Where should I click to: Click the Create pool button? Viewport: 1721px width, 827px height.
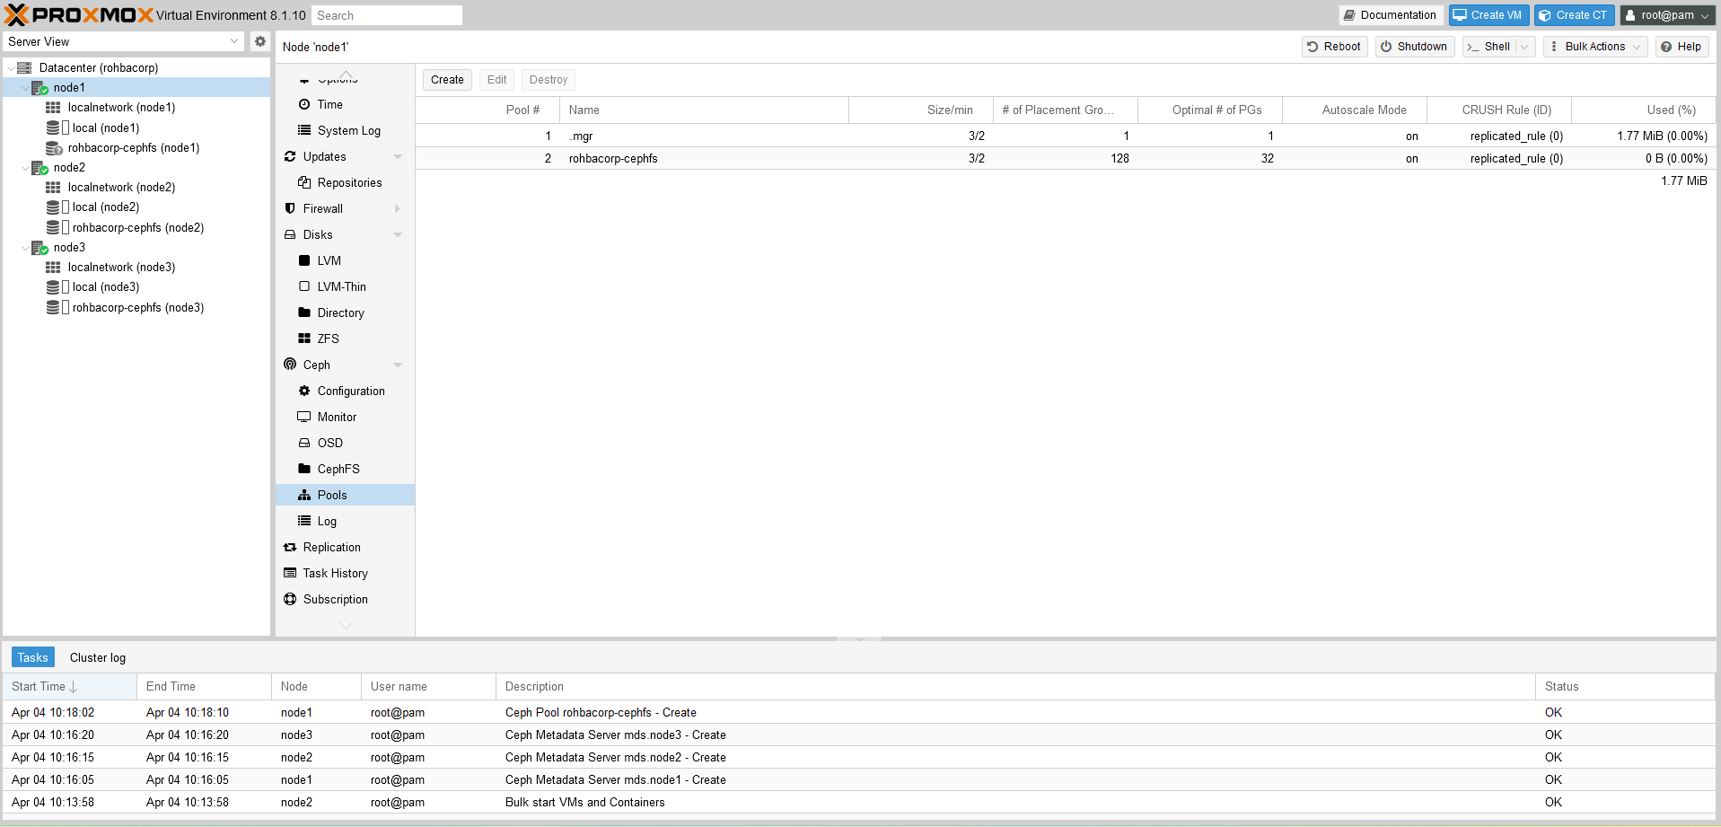(x=447, y=80)
